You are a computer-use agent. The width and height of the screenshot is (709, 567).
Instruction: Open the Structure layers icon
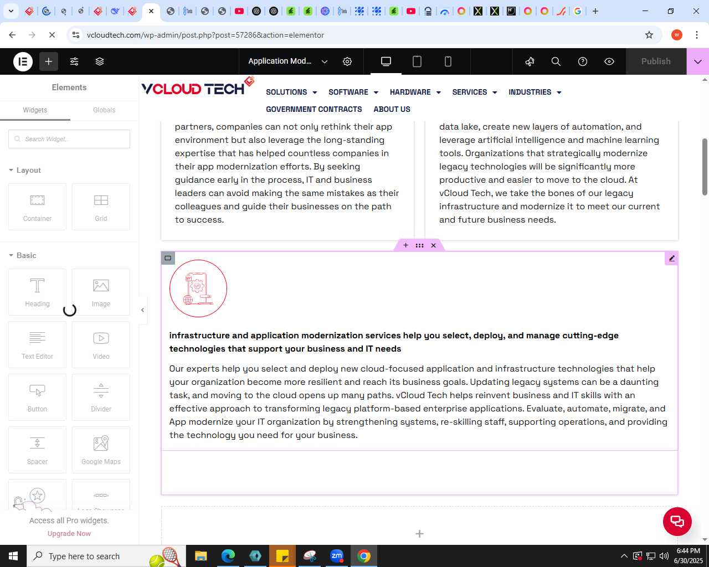[100, 61]
